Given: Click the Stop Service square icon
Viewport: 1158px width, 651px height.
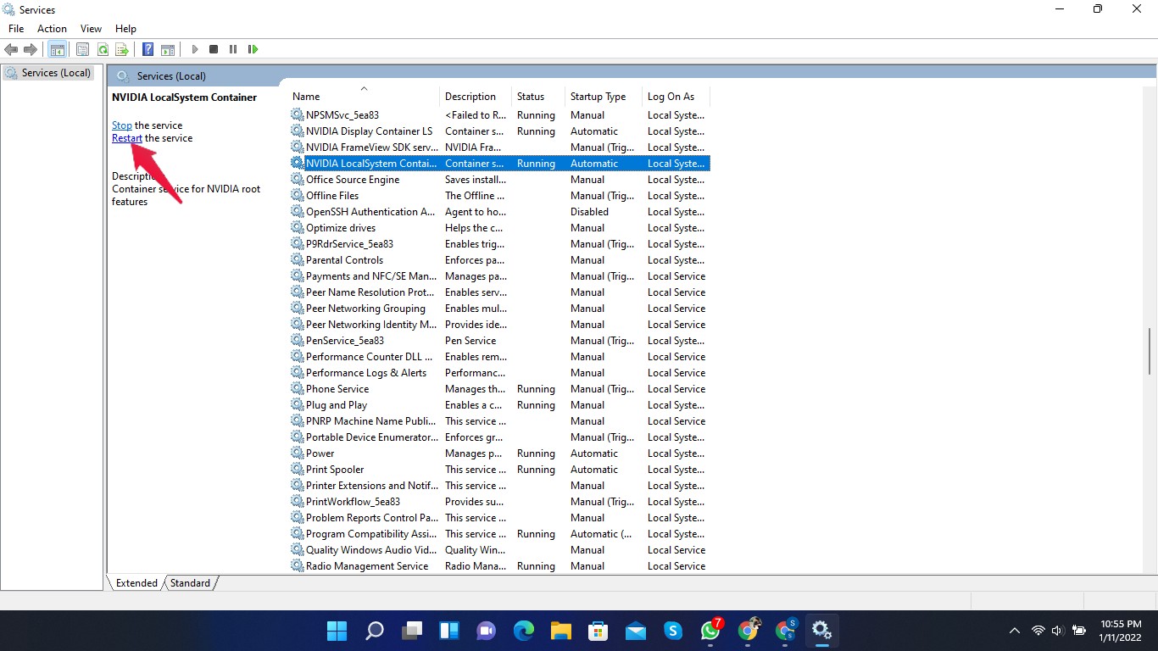Looking at the screenshot, I should tap(214, 50).
